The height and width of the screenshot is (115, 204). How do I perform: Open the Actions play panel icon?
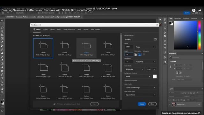pyautogui.click(x=160, y=19)
